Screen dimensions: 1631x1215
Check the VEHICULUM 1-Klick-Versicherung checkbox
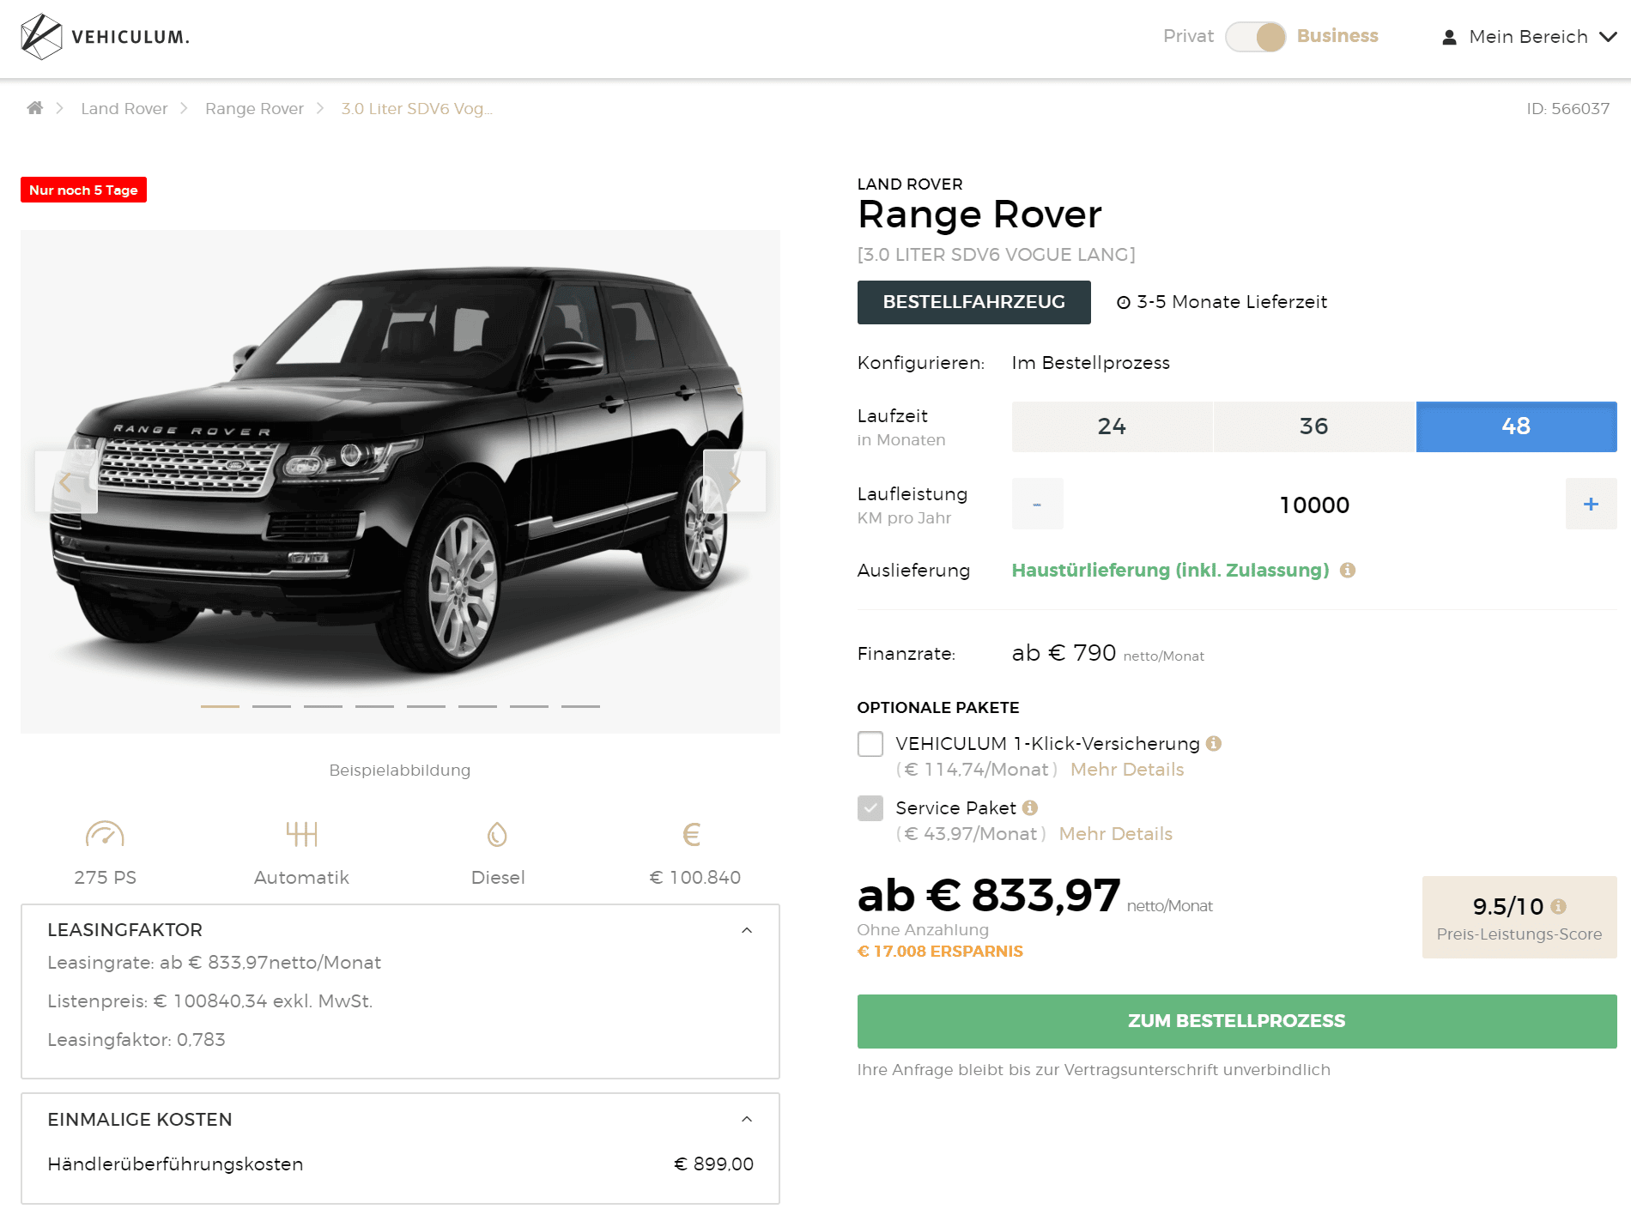point(870,744)
